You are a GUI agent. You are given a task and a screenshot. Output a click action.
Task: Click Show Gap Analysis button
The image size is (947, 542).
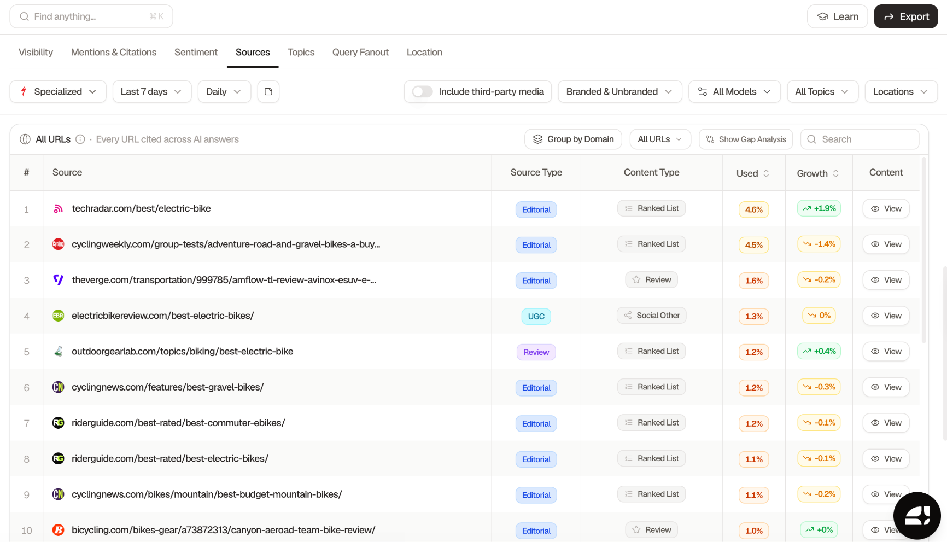click(x=746, y=139)
